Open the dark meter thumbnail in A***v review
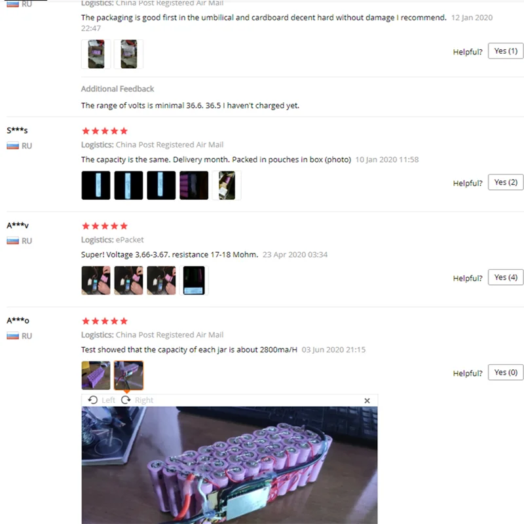The width and height of the screenshot is (524, 524). coord(194,280)
